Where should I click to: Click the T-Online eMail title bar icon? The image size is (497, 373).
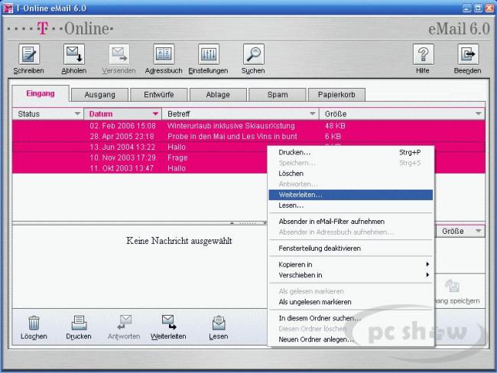click(x=8, y=8)
